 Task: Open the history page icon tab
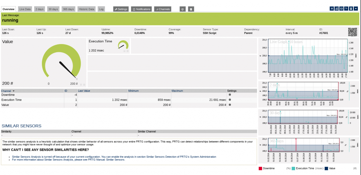click(x=191, y=9)
